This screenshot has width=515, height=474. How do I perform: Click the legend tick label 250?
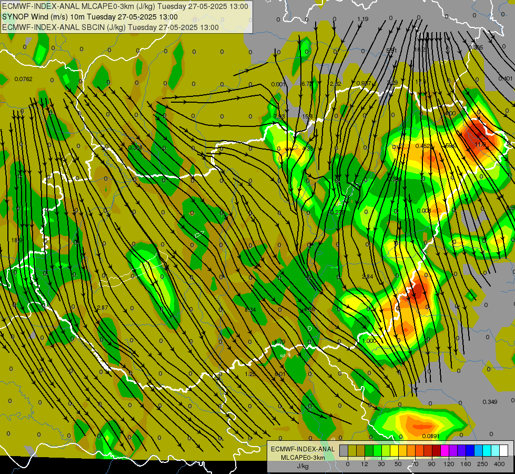(482, 464)
